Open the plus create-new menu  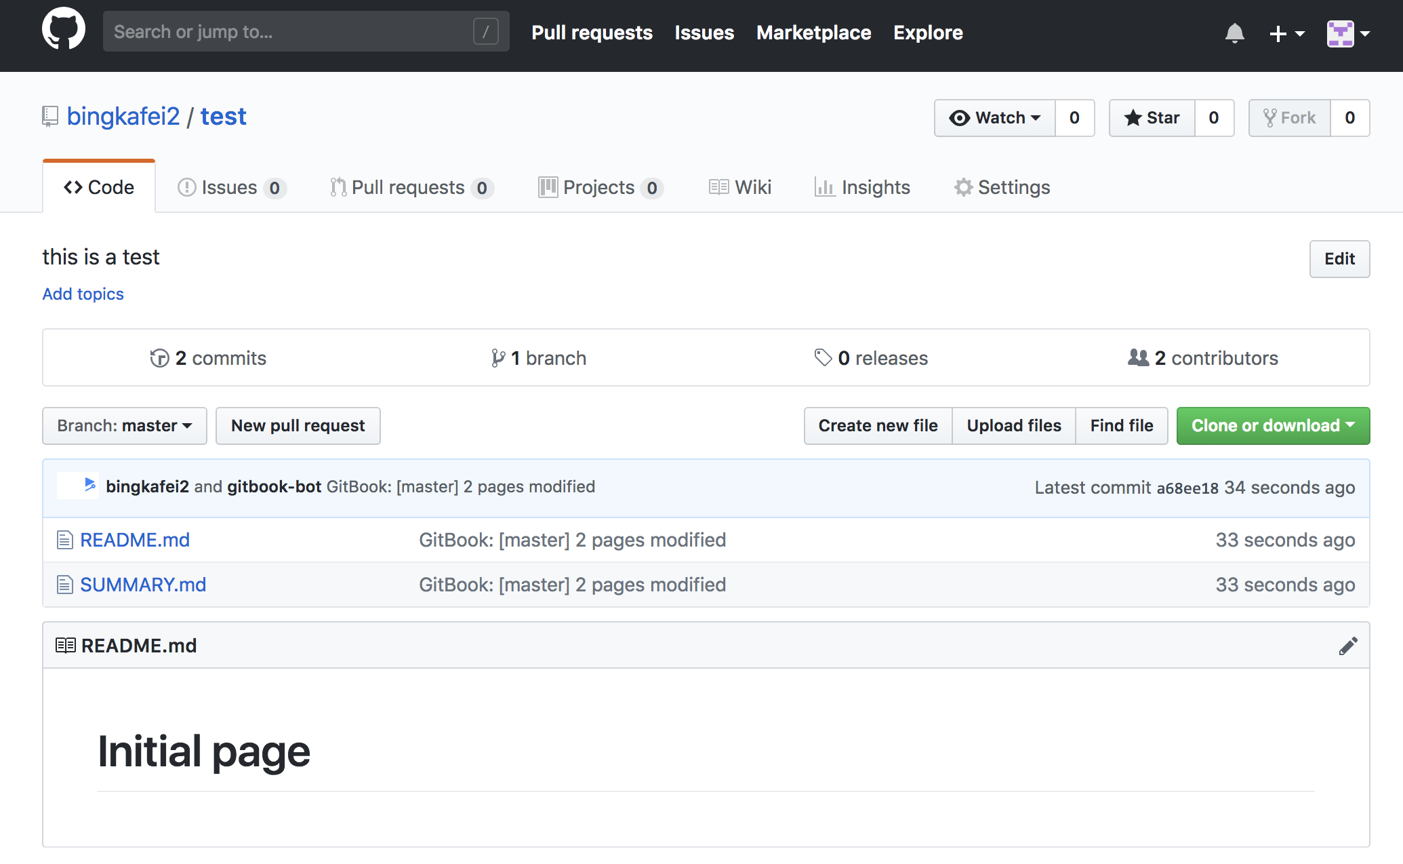pyautogui.click(x=1286, y=33)
